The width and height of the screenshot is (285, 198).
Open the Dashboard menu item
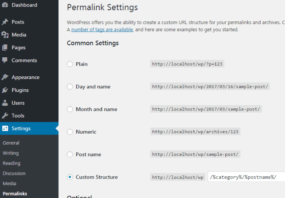[24, 5]
